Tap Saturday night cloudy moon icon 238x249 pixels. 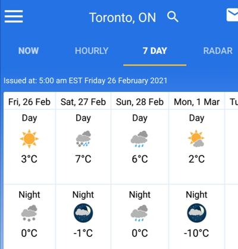(x=83, y=213)
